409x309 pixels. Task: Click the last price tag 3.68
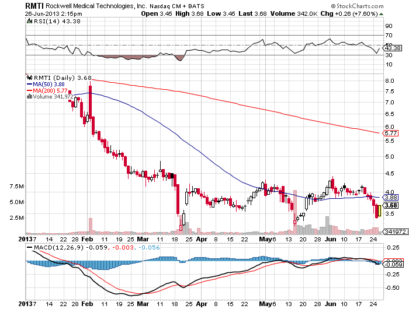391,205
